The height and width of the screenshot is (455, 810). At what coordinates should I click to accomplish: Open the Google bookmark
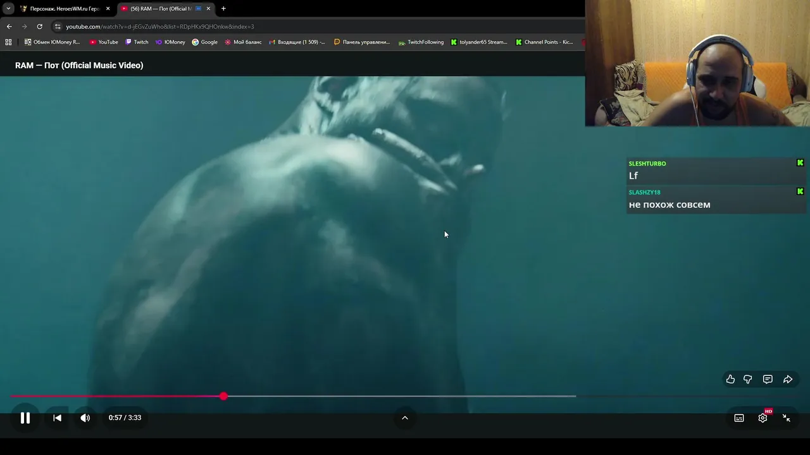(204, 42)
